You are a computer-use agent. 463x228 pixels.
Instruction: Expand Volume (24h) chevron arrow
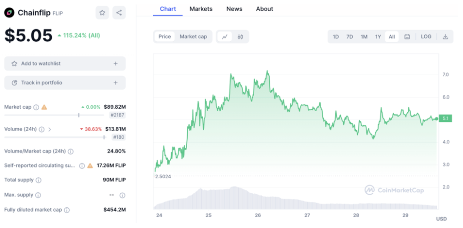50,129
